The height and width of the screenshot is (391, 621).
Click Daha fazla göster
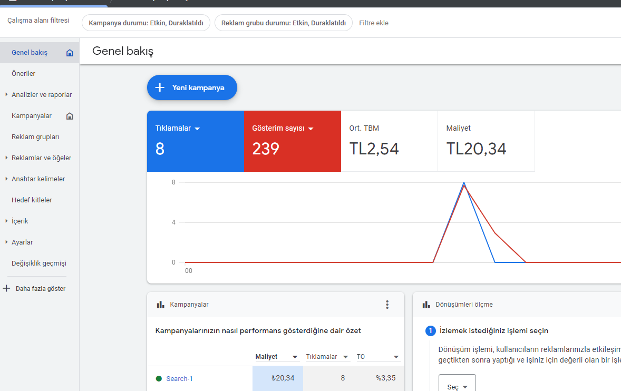(41, 289)
